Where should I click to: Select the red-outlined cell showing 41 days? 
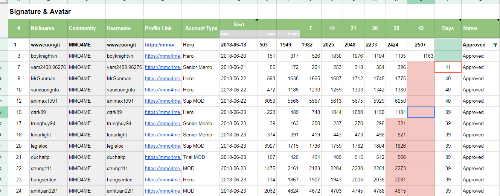point(448,67)
